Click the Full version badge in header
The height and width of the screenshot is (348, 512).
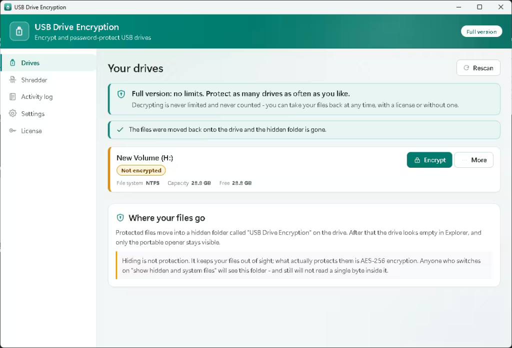coord(481,31)
